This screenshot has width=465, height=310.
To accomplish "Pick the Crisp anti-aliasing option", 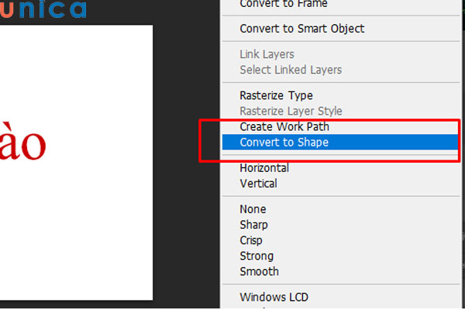I will pyautogui.click(x=253, y=240).
